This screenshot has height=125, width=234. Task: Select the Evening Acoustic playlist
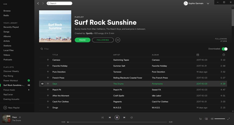11,99
